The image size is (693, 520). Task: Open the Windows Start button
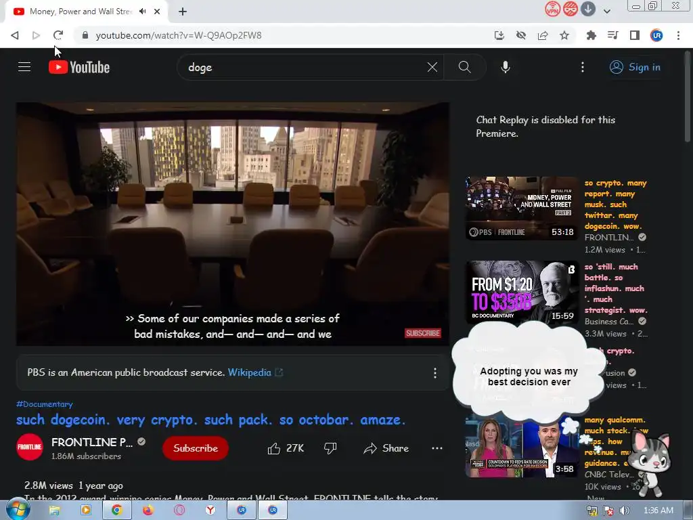(x=18, y=510)
